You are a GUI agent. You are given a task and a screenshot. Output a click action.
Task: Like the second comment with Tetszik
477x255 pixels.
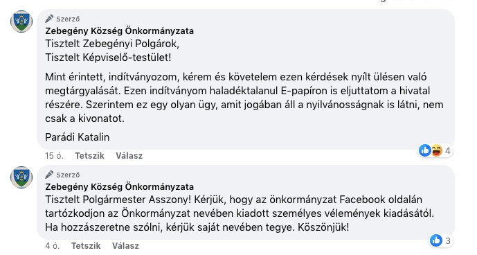[86, 245]
